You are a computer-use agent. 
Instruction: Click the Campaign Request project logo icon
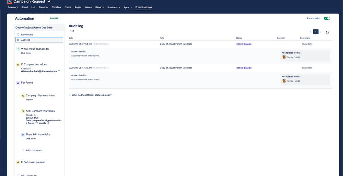[10, 1]
